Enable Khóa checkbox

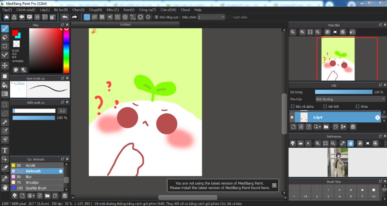(x=358, y=107)
